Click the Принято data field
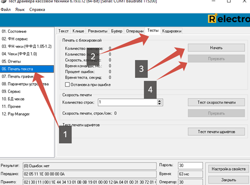250x185 pixels. point(90,182)
